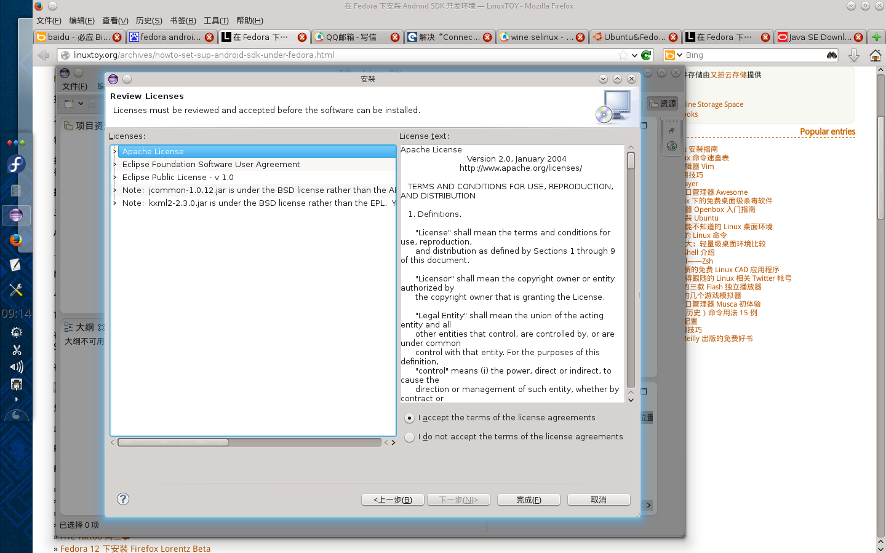Expand the jcommon-1.0.12.jar note entry
Viewport: 886px width, 553px height.
point(114,190)
